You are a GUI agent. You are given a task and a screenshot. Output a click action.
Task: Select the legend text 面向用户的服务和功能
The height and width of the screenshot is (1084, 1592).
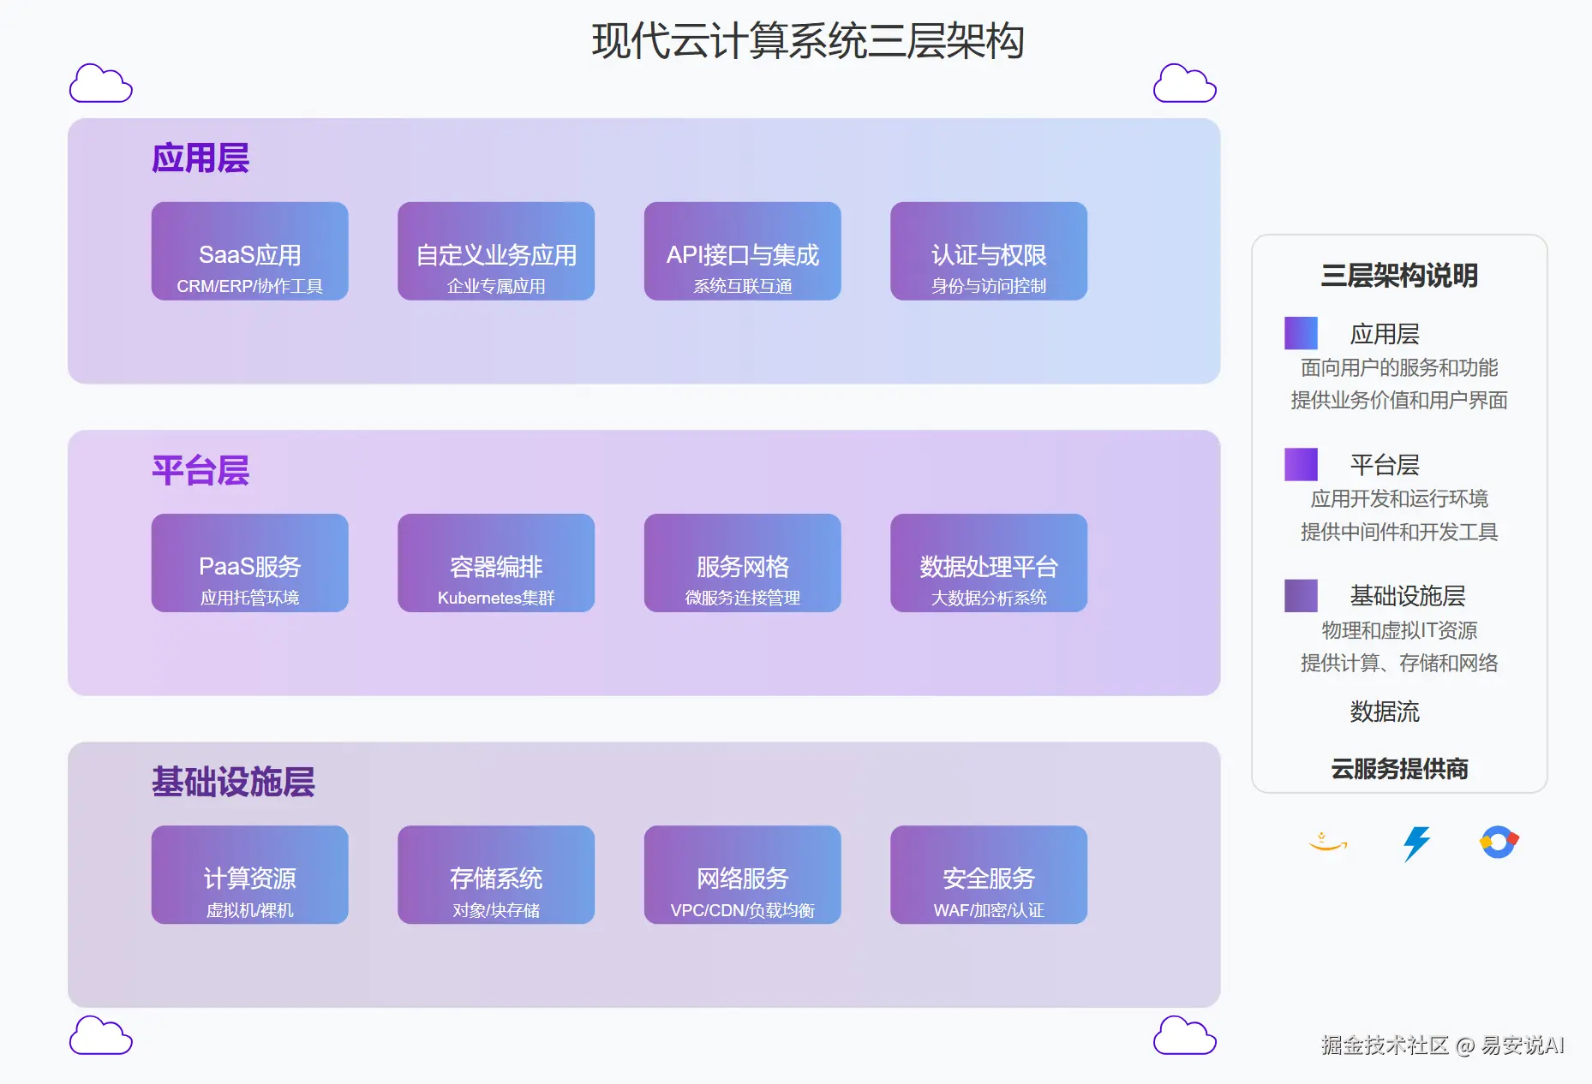tap(1399, 367)
